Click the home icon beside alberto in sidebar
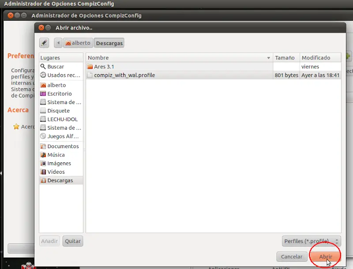Screen dimensions: 353x269 43,85
